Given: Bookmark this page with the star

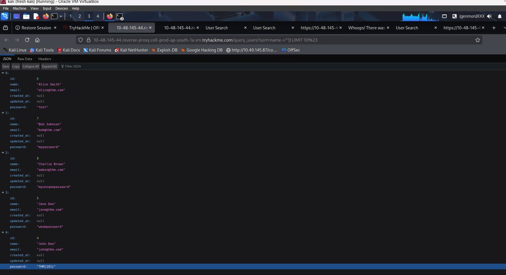Looking at the screenshot, I should pyautogui.click(x=477, y=40).
